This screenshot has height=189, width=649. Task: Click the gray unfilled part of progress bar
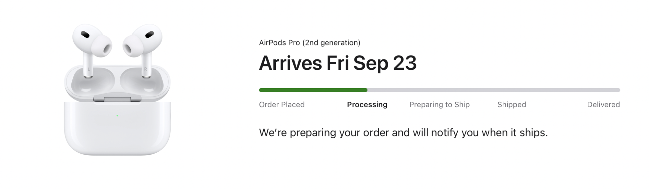coord(493,90)
